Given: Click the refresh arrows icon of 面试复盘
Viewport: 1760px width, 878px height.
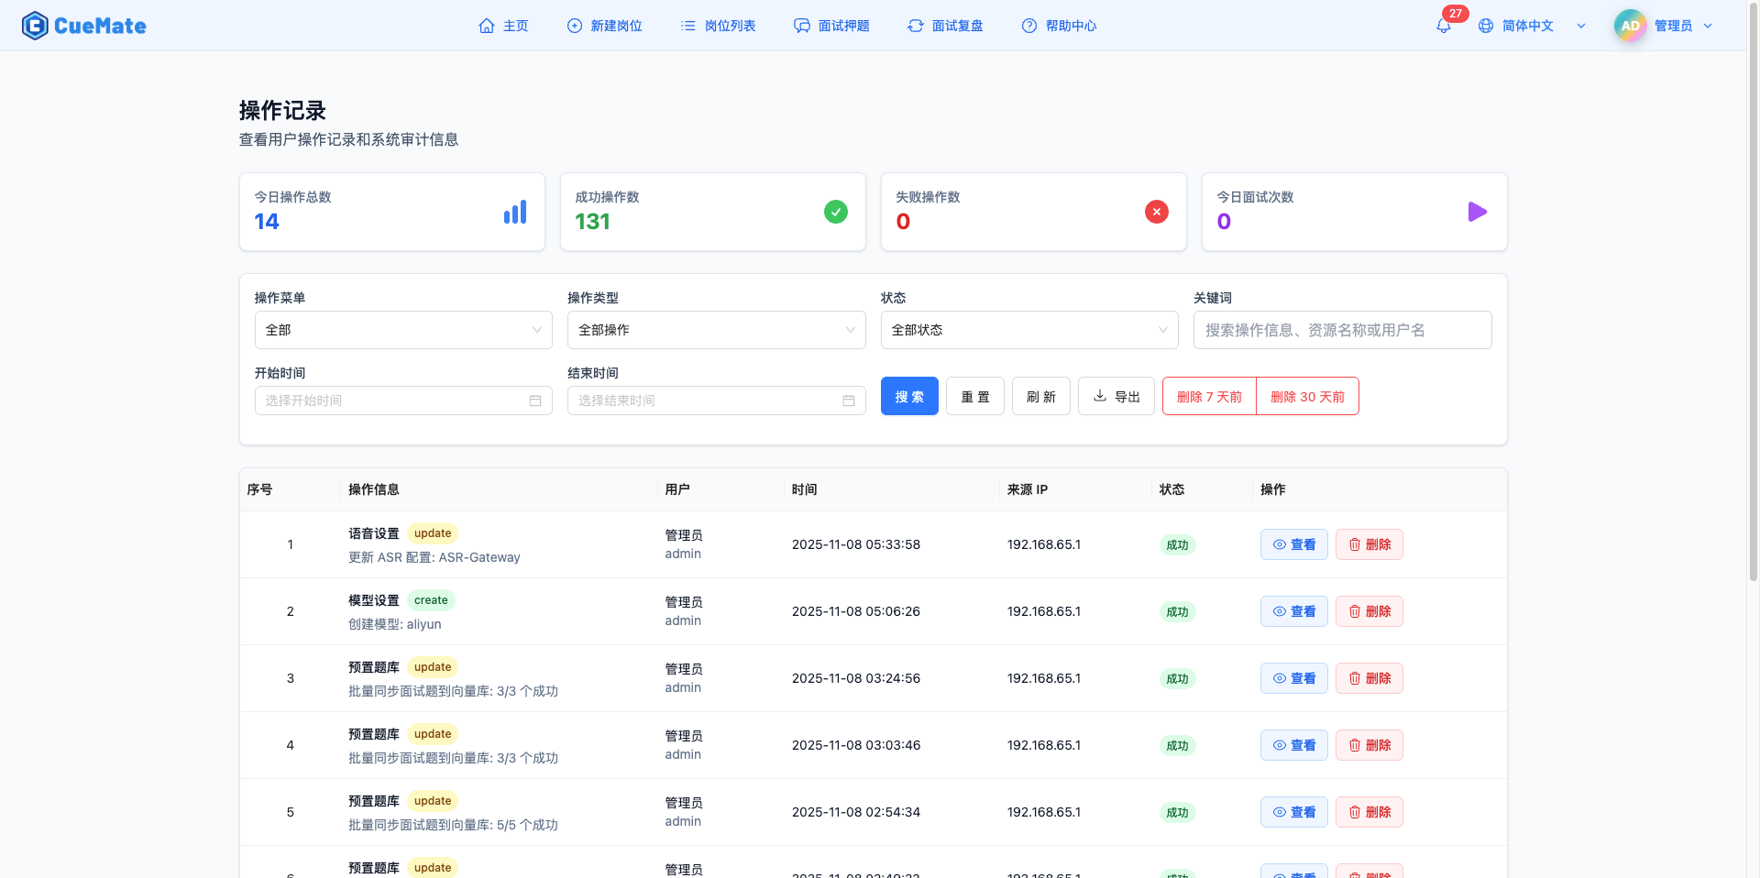Looking at the screenshot, I should click(x=915, y=26).
